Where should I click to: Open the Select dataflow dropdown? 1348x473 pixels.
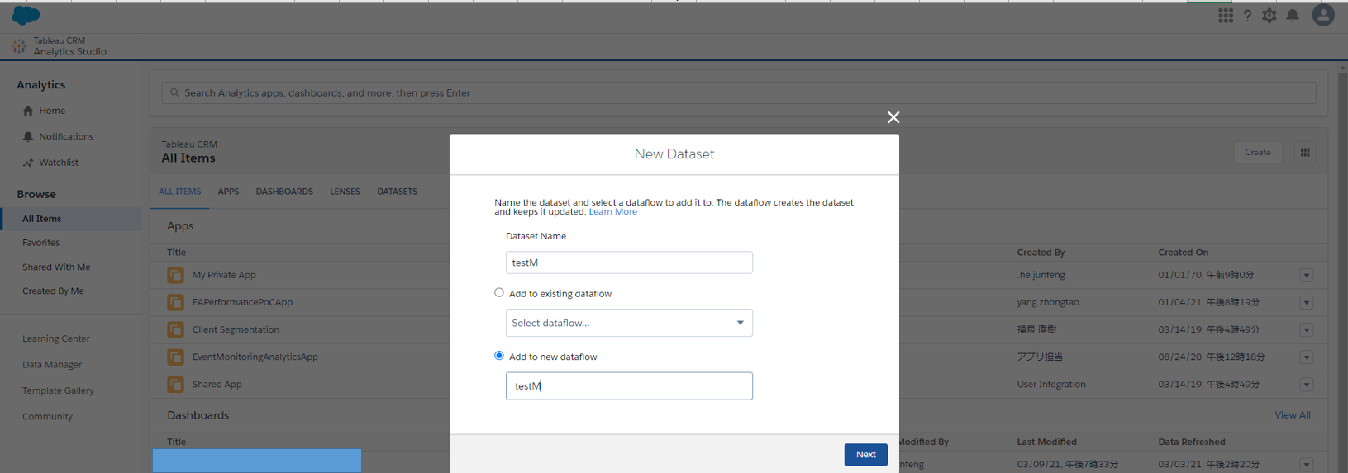pos(629,323)
